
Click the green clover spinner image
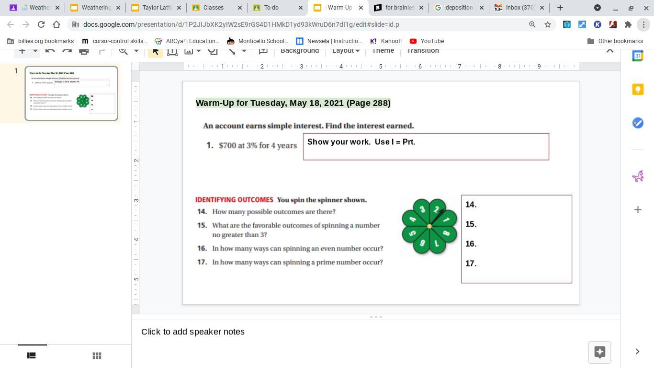(x=429, y=226)
